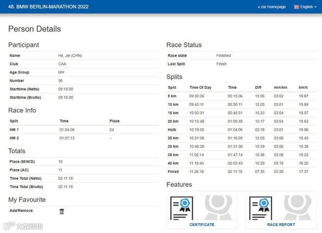Click the HM 2 time 01:07:13
This screenshot has width=322, height=233.
coord(67,138)
